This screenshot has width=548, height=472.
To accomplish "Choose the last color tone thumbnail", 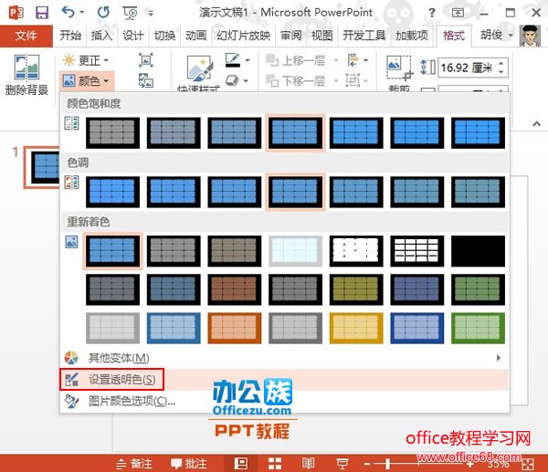I will [478, 192].
